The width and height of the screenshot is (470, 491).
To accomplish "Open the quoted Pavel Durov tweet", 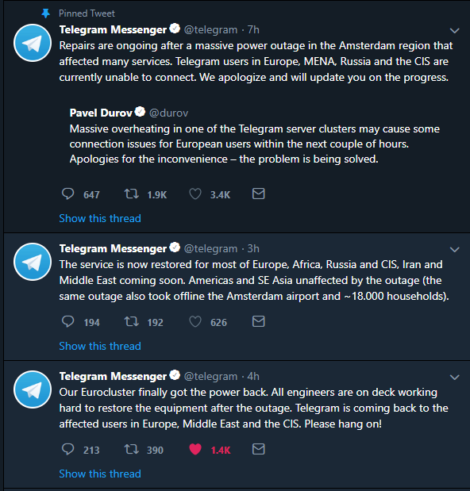I will (254, 136).
